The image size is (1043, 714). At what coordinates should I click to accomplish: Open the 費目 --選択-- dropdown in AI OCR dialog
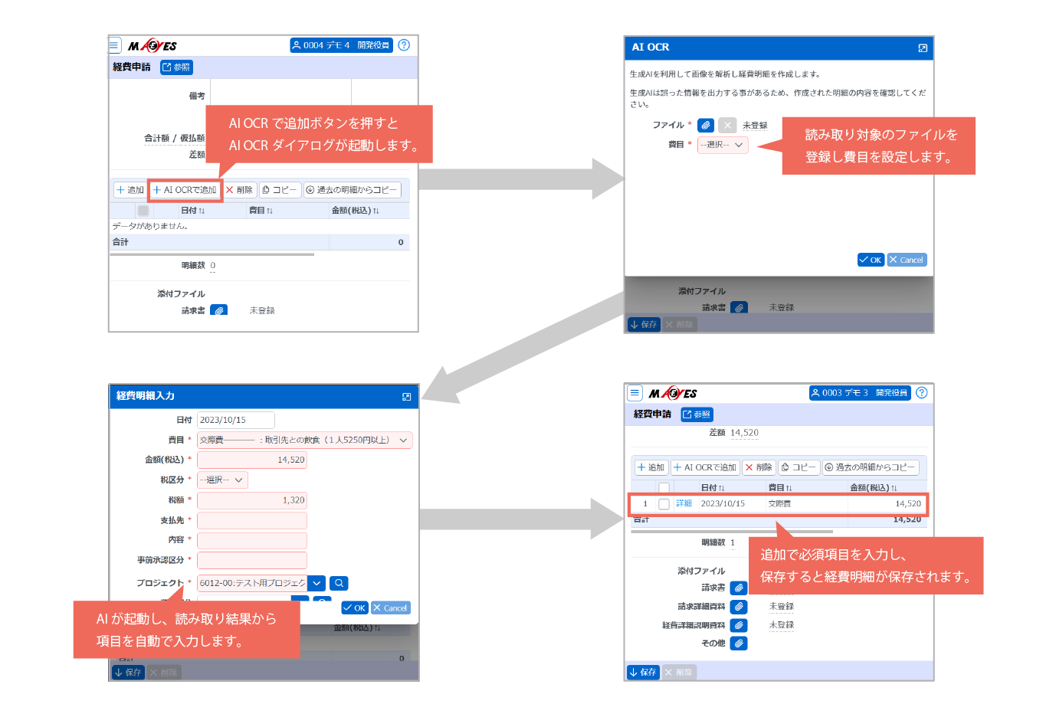[722, 145]
